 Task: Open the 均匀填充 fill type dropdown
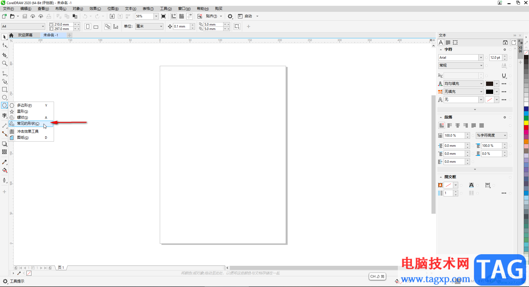tap(463, 84)
